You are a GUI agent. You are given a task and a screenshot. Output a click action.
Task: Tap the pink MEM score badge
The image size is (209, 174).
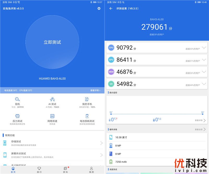111,72
